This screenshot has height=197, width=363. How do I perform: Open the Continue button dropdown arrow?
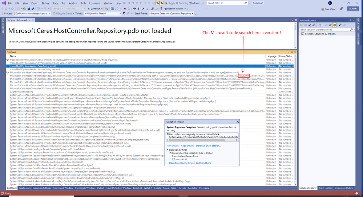click(102, 9)
